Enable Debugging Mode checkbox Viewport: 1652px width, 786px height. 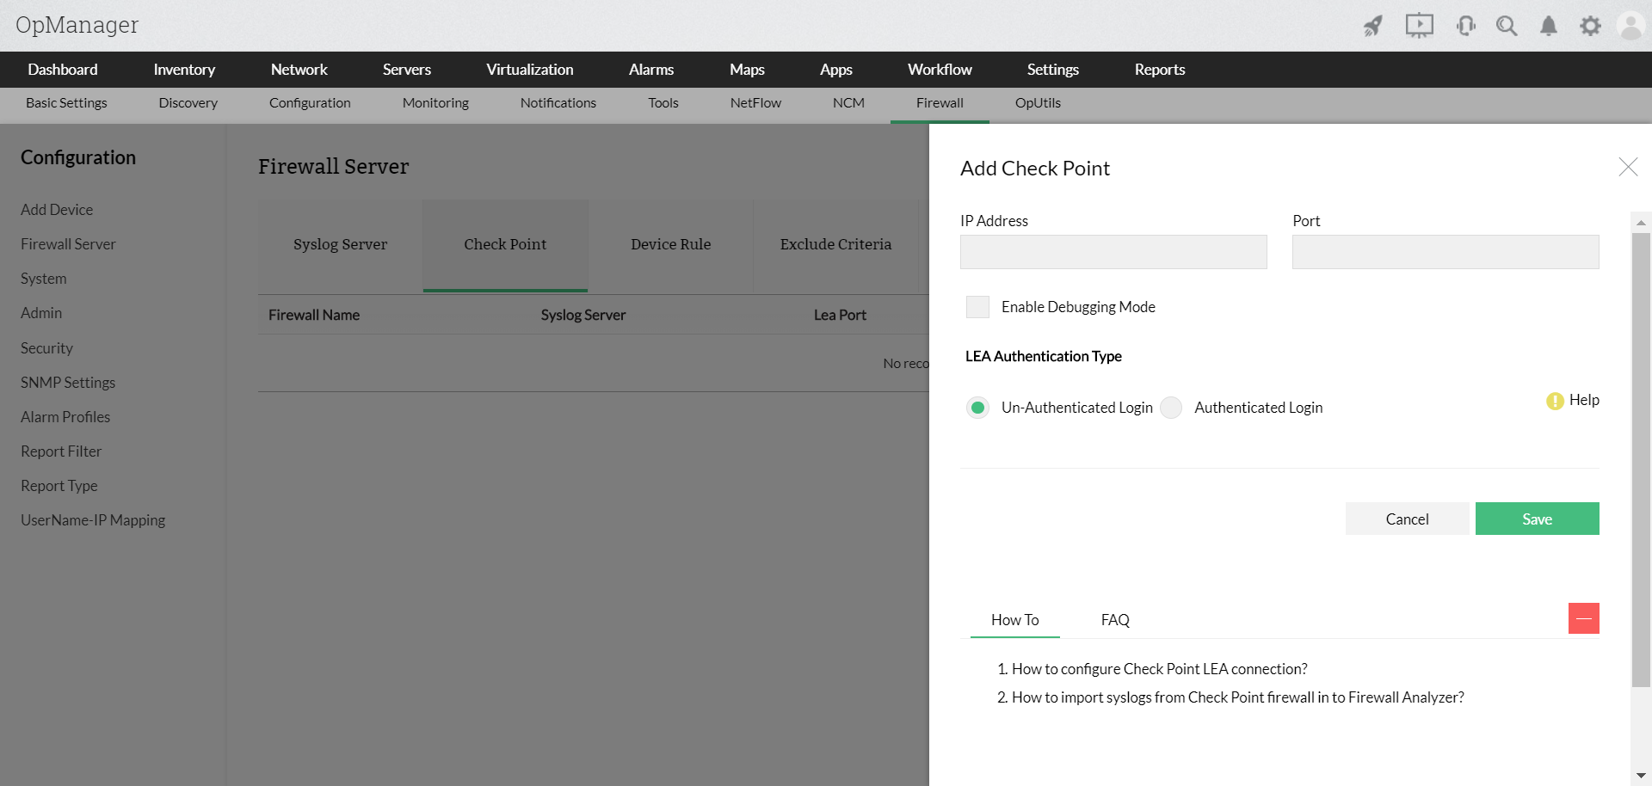(x=977, y=307)
